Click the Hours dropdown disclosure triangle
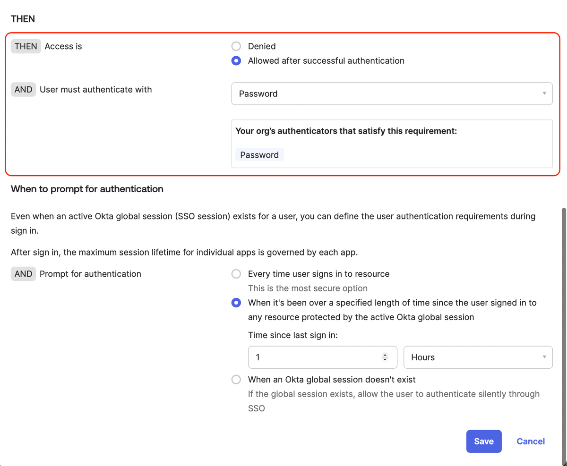This screenshot has width=567, height=466. click(x=543, y=357)
